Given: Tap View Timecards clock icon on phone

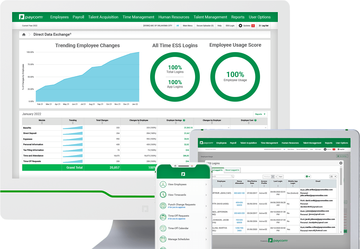Looking at the screenshot, I should (x=163, y=195).
